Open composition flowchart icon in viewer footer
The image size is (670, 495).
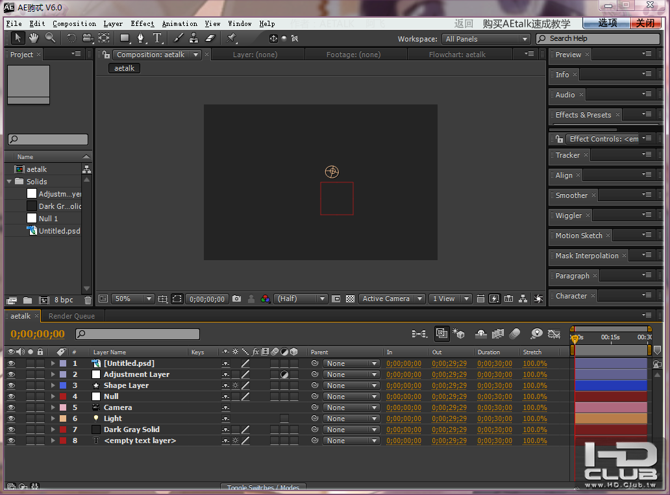click(523, 299)
